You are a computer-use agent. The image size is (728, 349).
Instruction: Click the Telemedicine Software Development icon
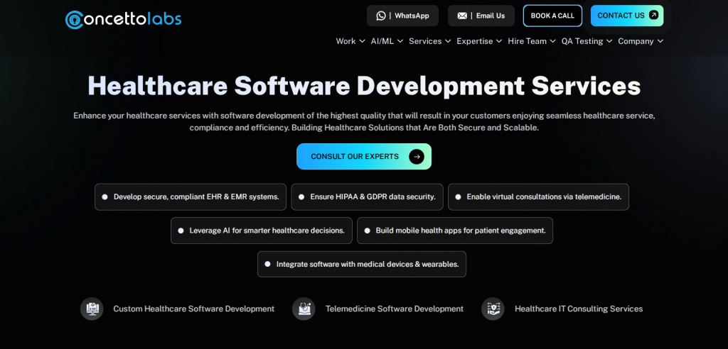tap(304, 309)
